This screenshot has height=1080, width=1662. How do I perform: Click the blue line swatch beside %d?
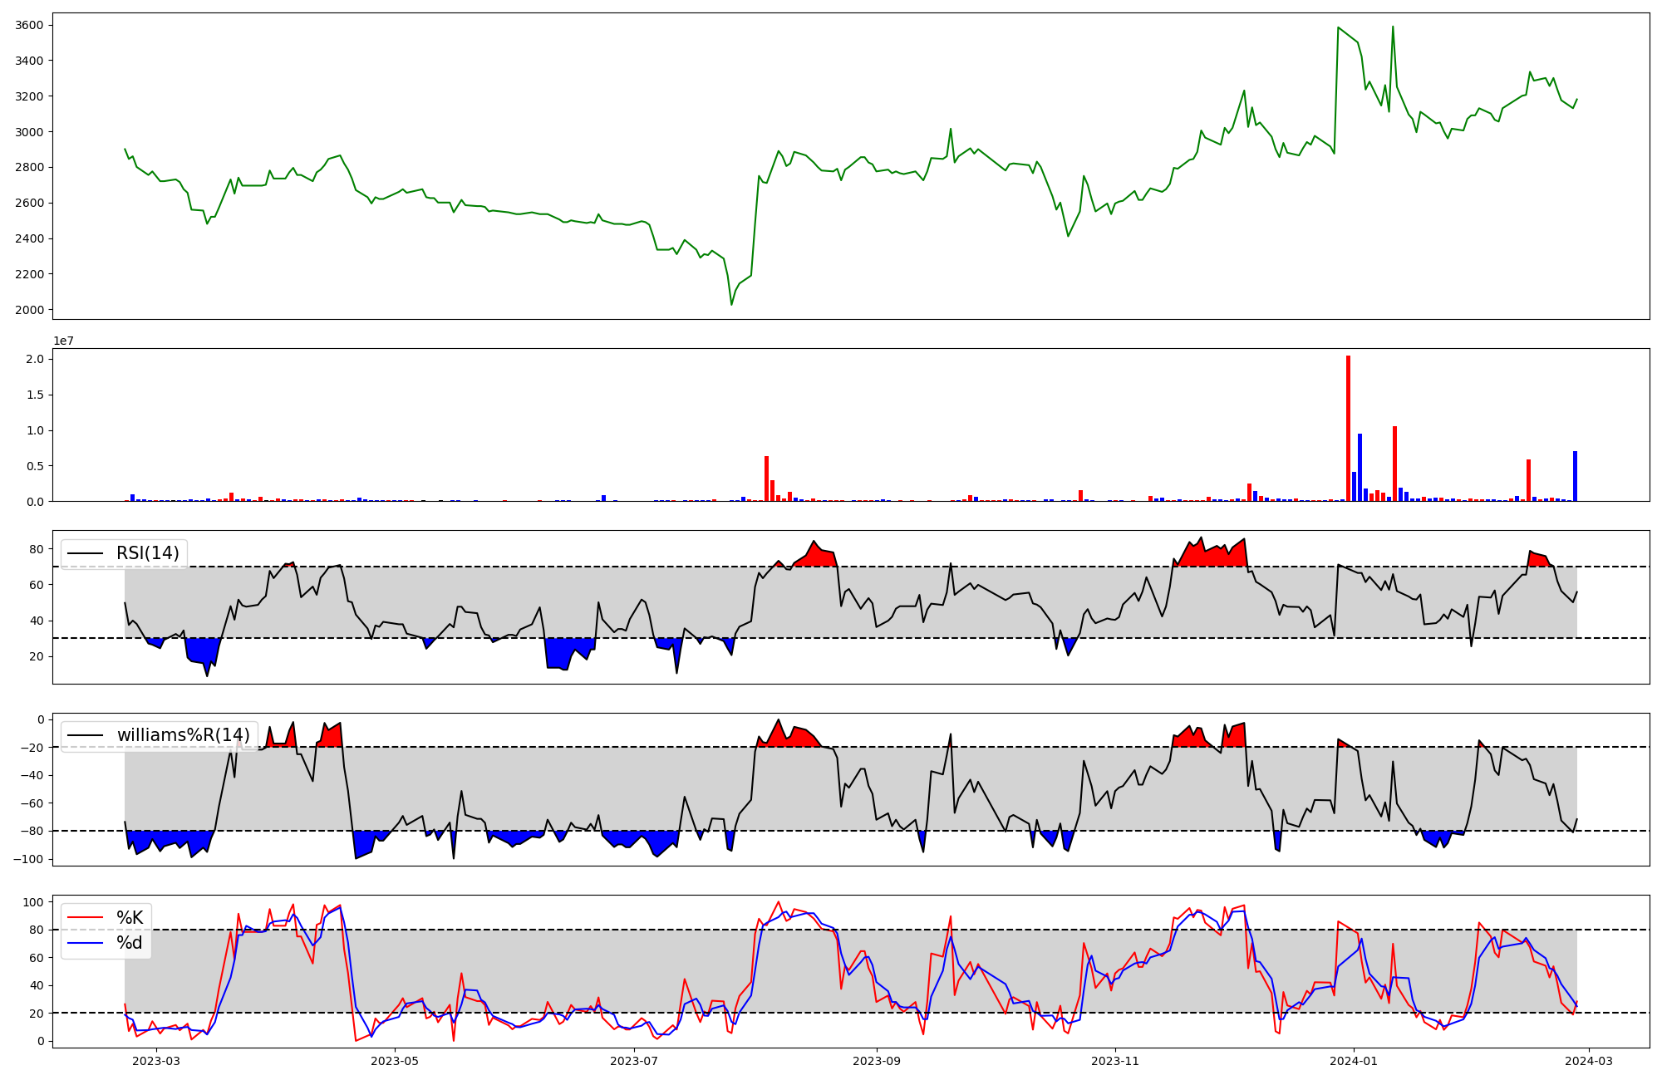coord(86,943)
